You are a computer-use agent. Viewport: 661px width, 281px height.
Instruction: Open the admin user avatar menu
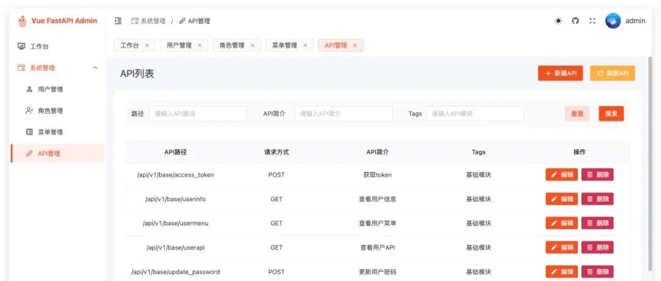613,21
